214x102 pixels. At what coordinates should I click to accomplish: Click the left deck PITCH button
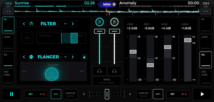point(8,12)
